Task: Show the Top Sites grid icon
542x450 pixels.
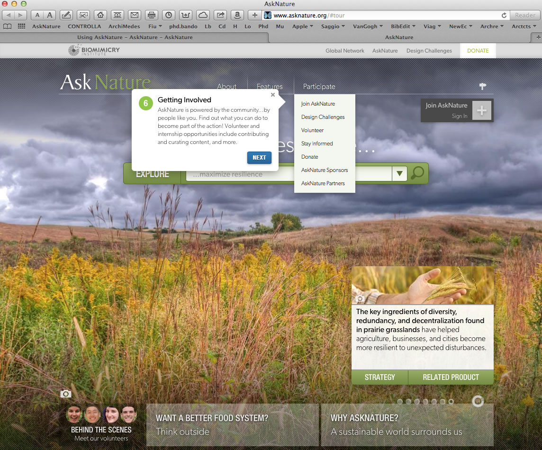Action: tap(21, 27)
